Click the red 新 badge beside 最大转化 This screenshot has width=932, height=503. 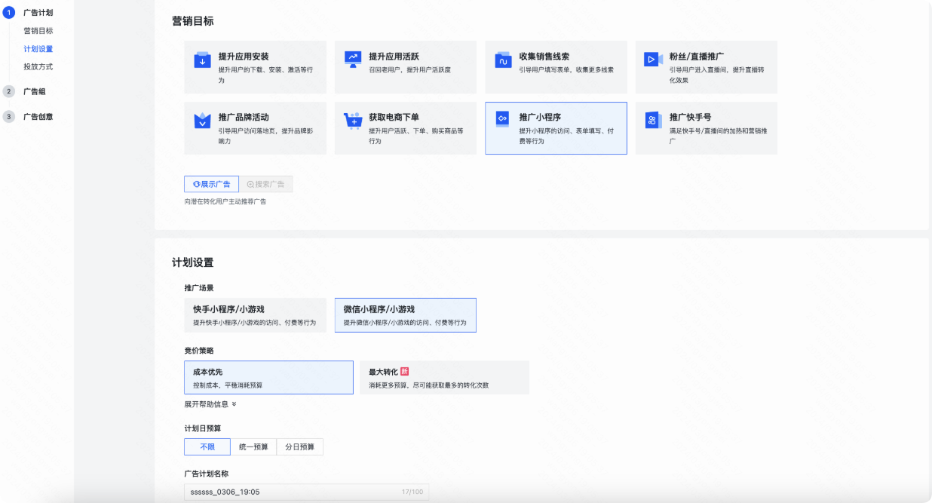404,372
